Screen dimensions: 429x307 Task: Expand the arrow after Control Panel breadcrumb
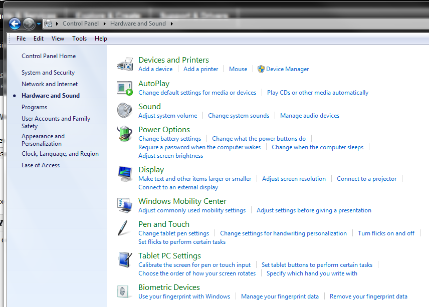pyautogui.click(x=105, y=24)
